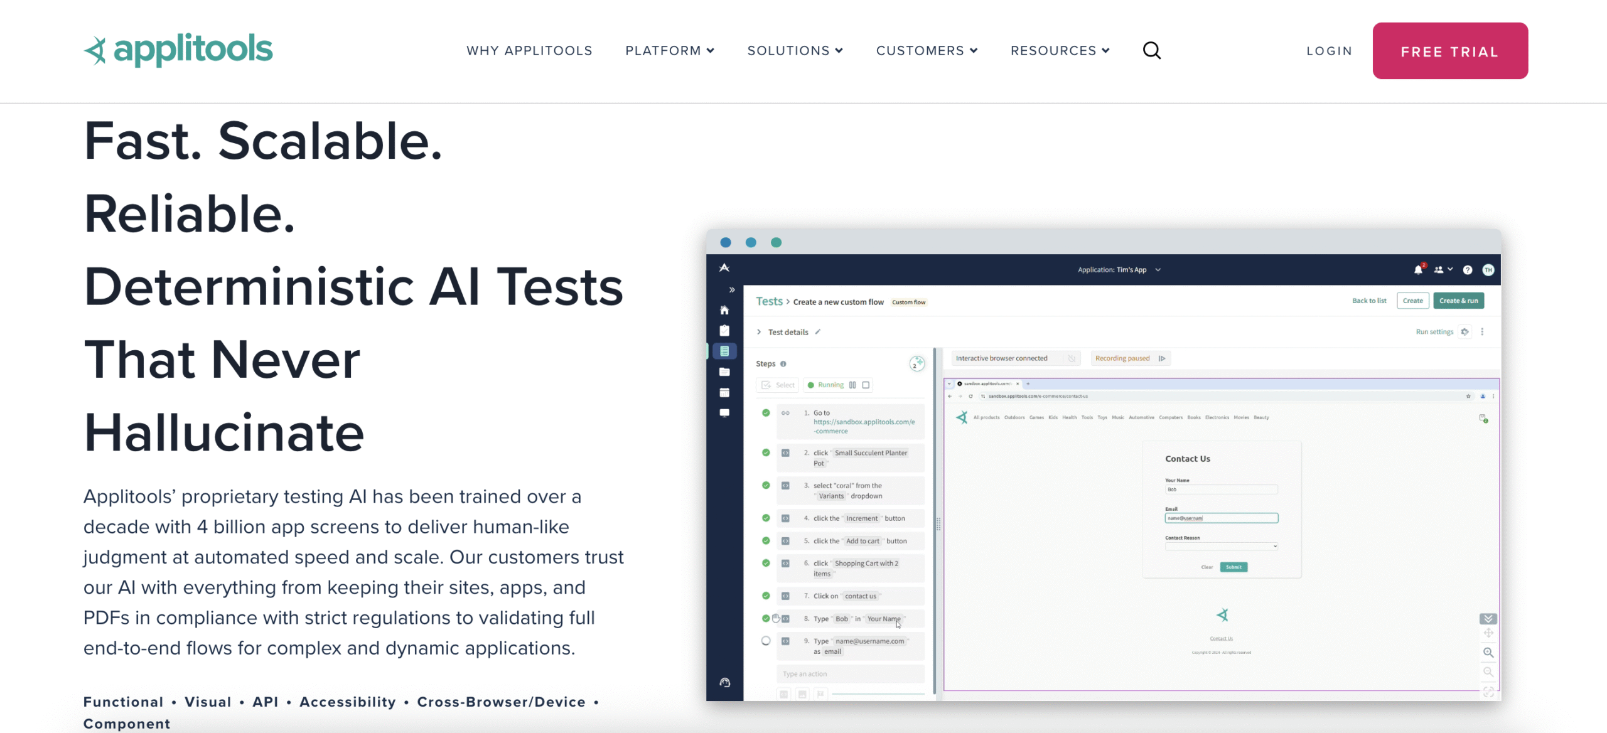Click the Select steps checkbox button
The image size is (1607, 733).
tap(778, 385)
